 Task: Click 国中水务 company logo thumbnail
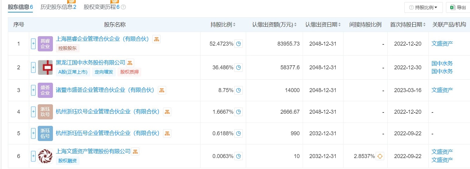pos(45,67)
